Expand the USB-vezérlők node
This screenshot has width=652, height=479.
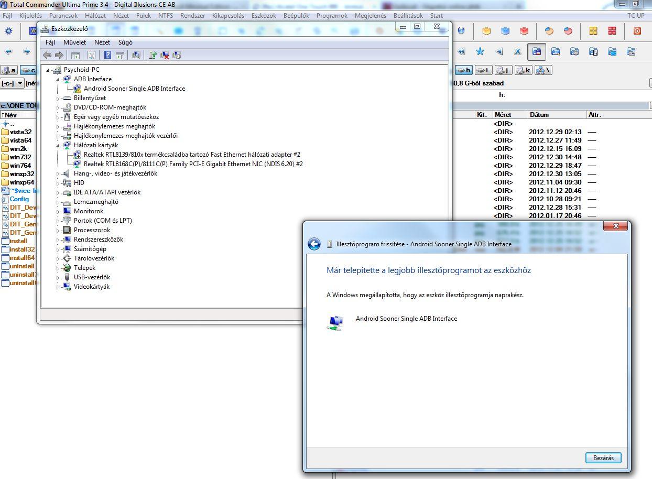coord(58,277)
